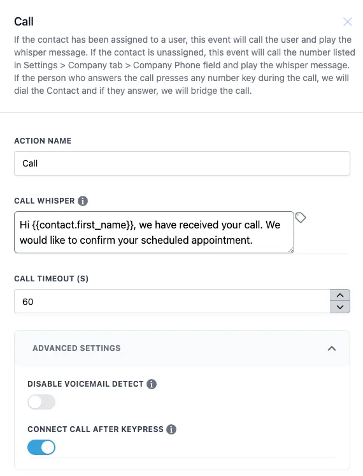Click the Disable Voicemail Detect label
363x476 pixels.
[x=85, y=384]
